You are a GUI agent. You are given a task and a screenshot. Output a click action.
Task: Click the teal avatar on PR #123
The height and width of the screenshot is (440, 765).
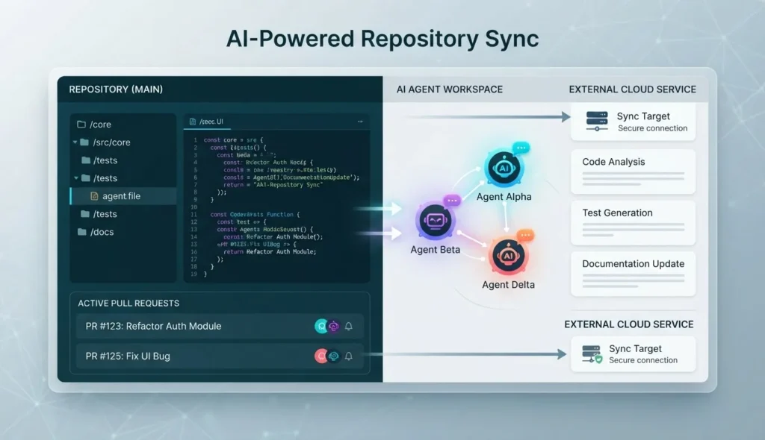pyautogui.click(x=321, y=326)
